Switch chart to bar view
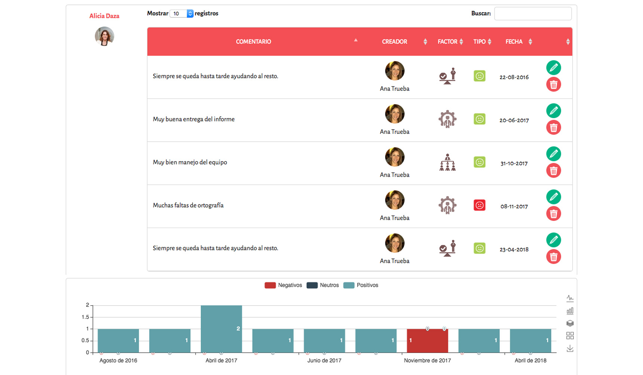This screenshot has height=375, width=643. [x=570, y=311]
